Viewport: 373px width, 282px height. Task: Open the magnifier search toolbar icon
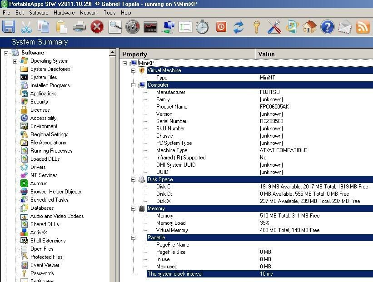tap(115, 27)
